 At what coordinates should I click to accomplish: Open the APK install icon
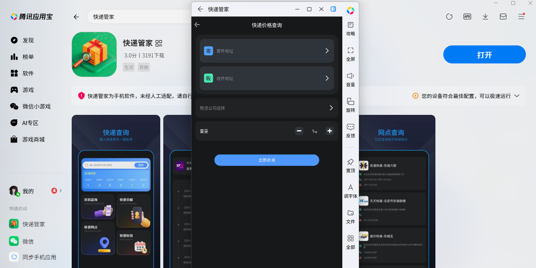pyautogui.click(x=467, y=17)
